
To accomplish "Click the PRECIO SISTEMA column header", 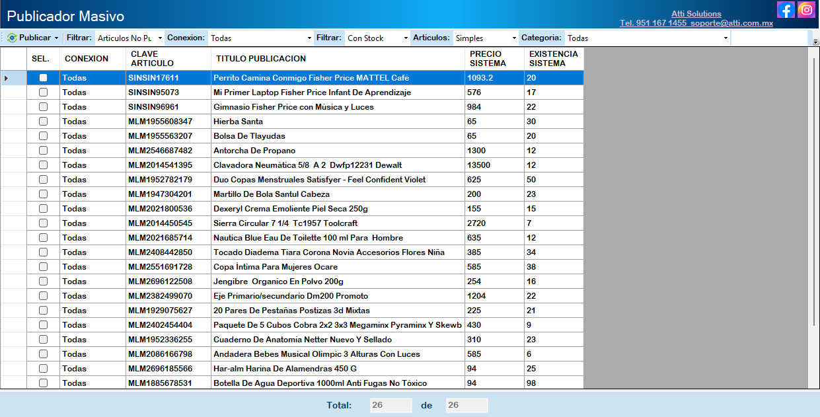I will pyautogui.click(x=494, y=59).
